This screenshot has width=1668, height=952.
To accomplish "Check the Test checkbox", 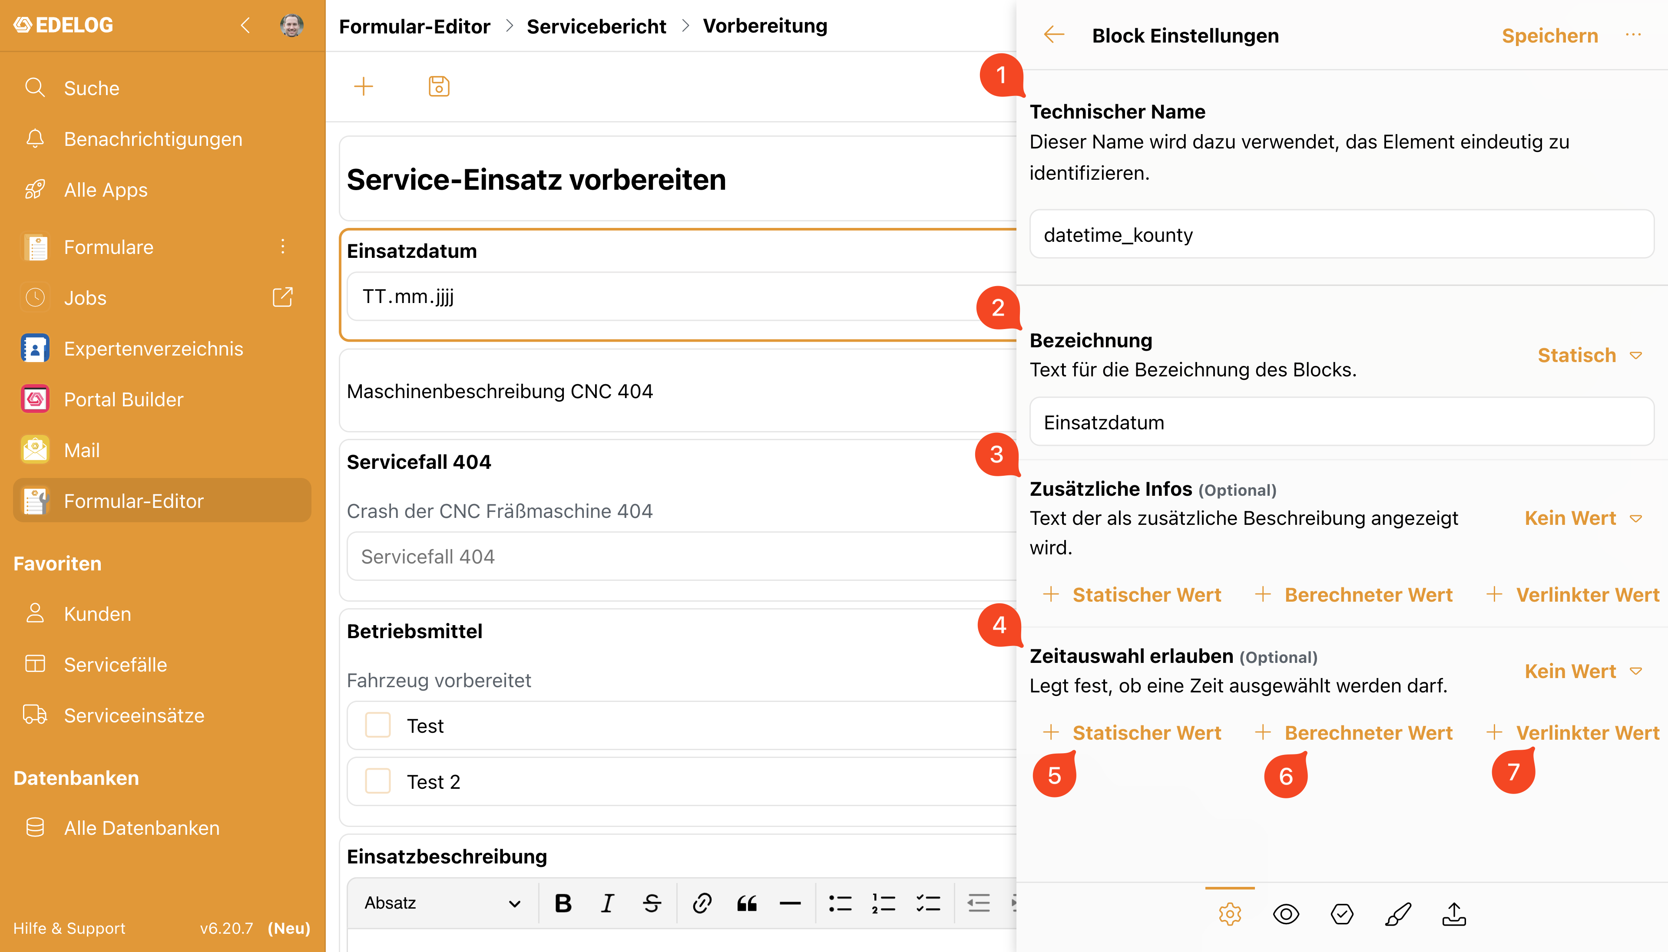I will click(x=378, y=725).
